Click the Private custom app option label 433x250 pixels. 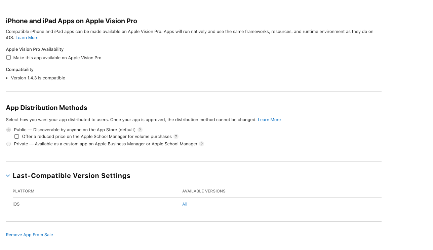[x=106, y=144]
